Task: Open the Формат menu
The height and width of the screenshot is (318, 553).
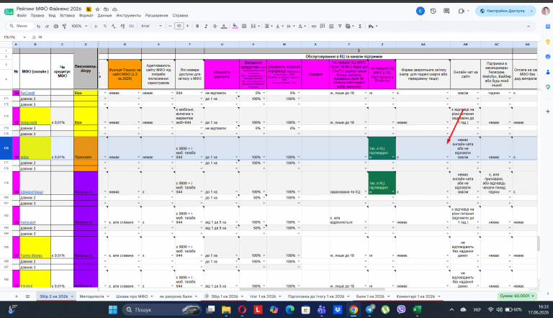Action: click(86, 16)
